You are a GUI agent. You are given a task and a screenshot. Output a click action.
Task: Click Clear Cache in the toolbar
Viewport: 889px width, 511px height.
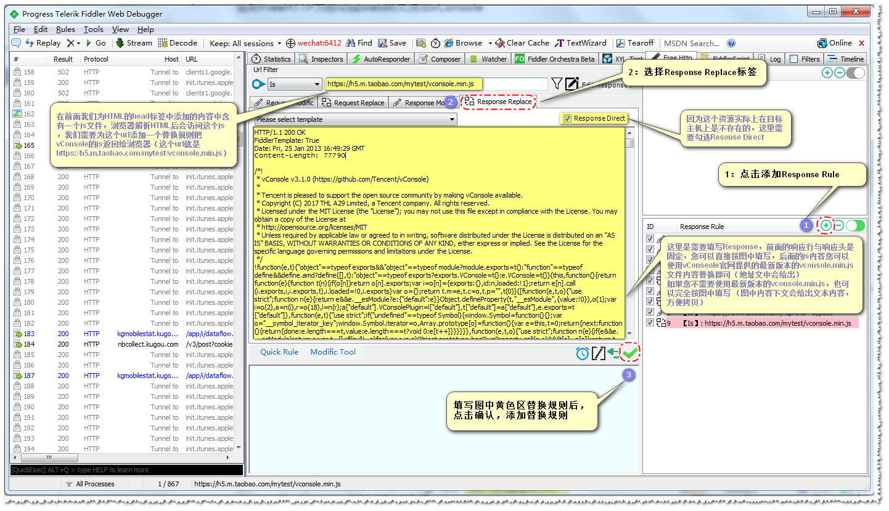(522, 43)
